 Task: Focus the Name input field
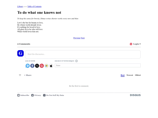98,66
